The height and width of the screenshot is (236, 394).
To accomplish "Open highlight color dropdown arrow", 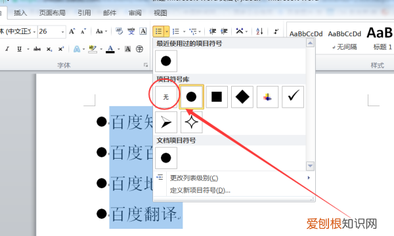I will coord(101,49).
